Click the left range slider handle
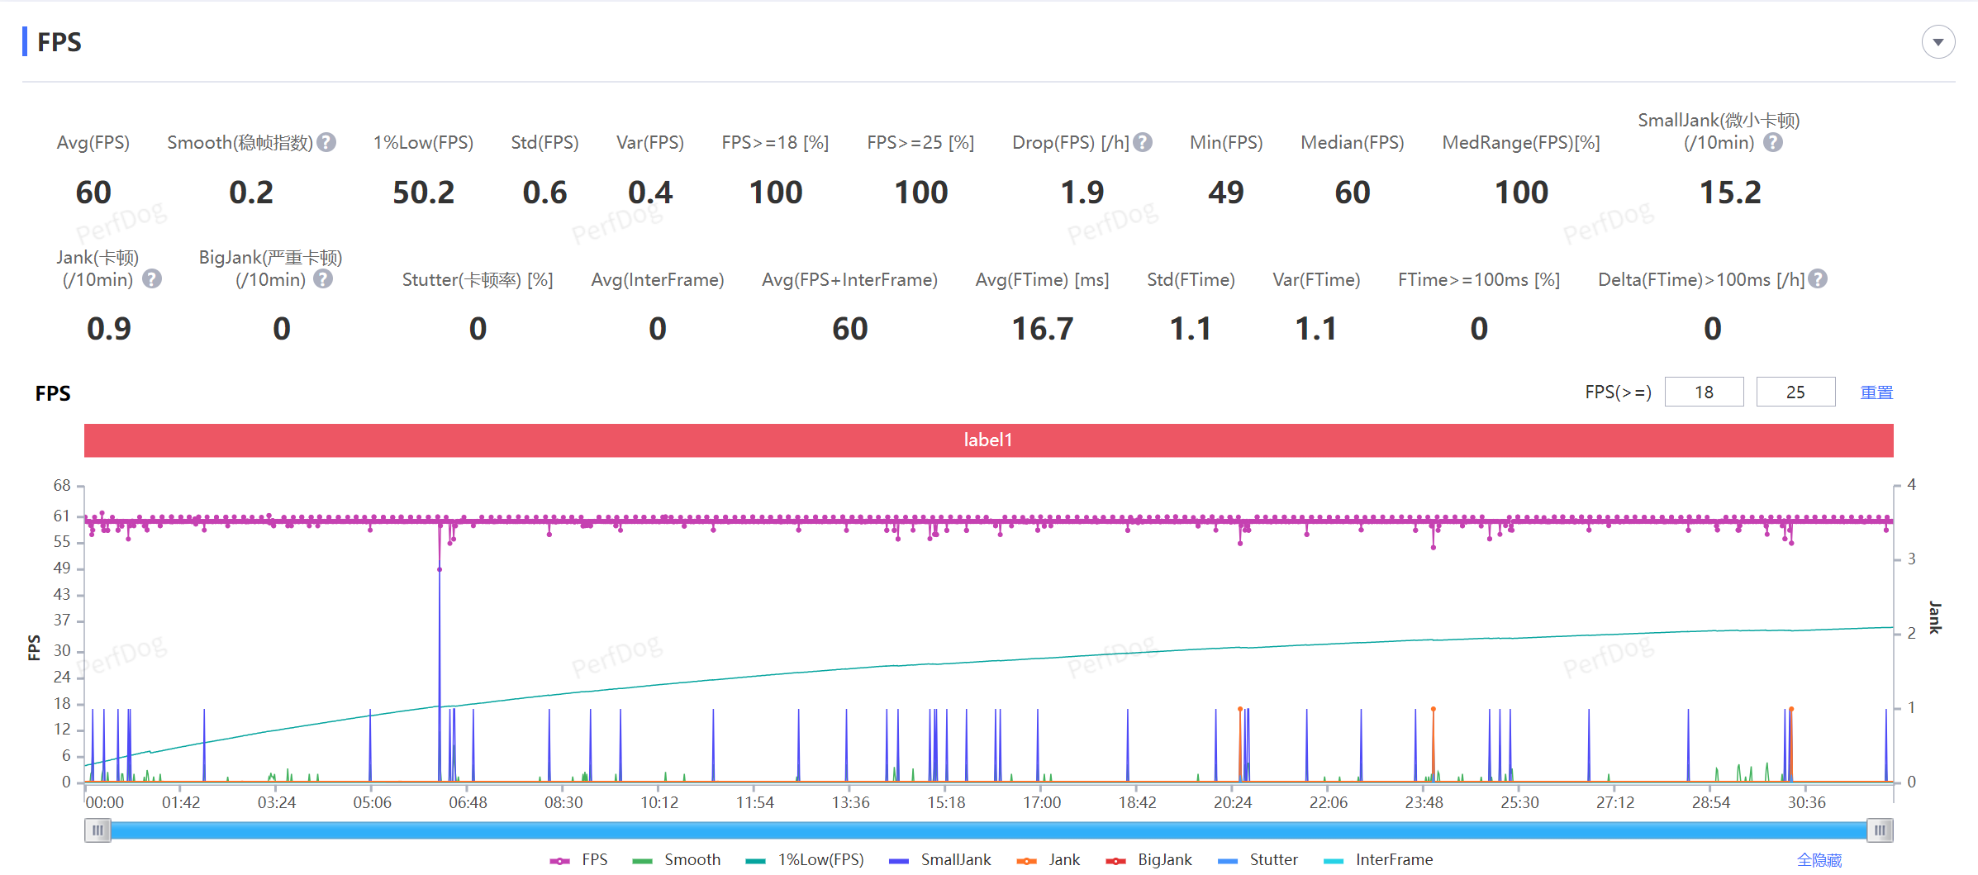This screenshot has width=1978, height=875. point(97,830)
